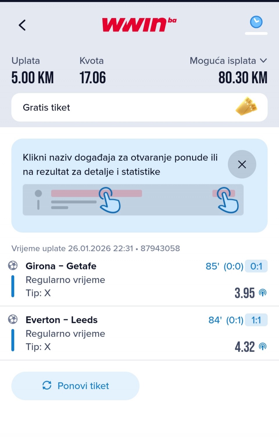This screenshot has height=438, width=279.
Task: Open Girona – Getafe event offer
Action: point(61,266)
